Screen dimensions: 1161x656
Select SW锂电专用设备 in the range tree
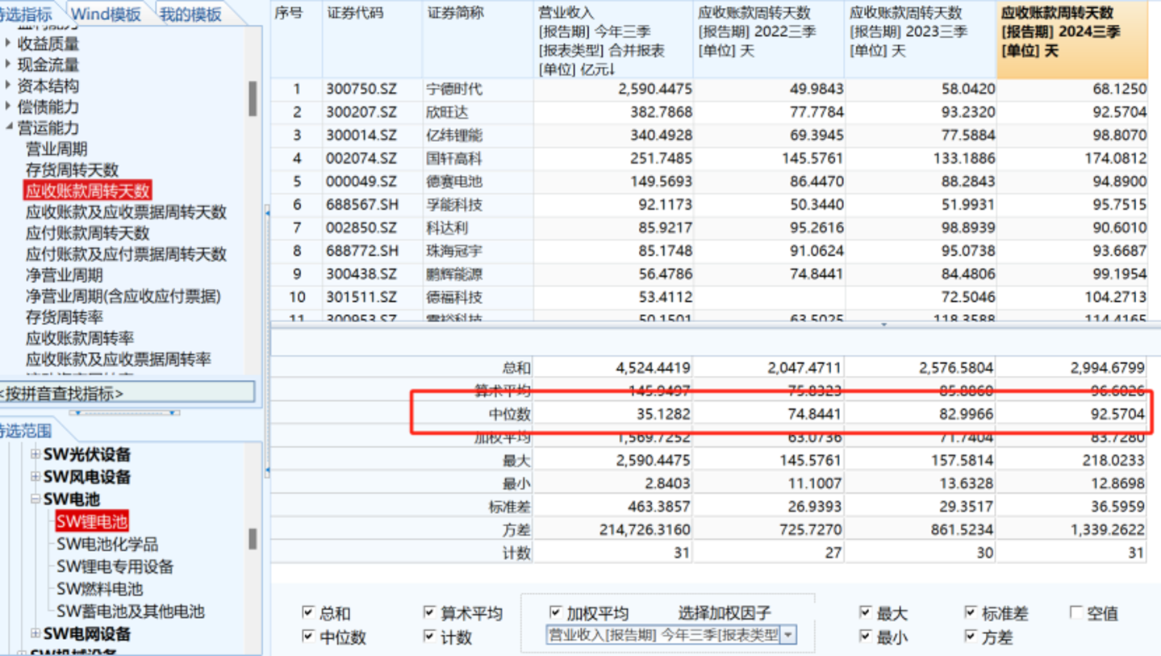tap(115, 566)
